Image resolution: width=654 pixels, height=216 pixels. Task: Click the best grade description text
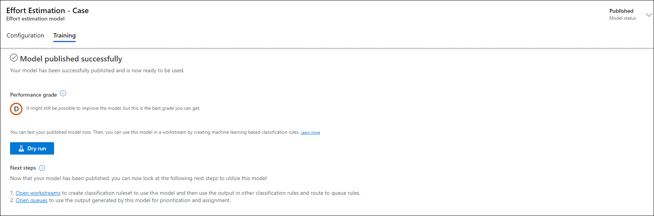click(113, 108)
